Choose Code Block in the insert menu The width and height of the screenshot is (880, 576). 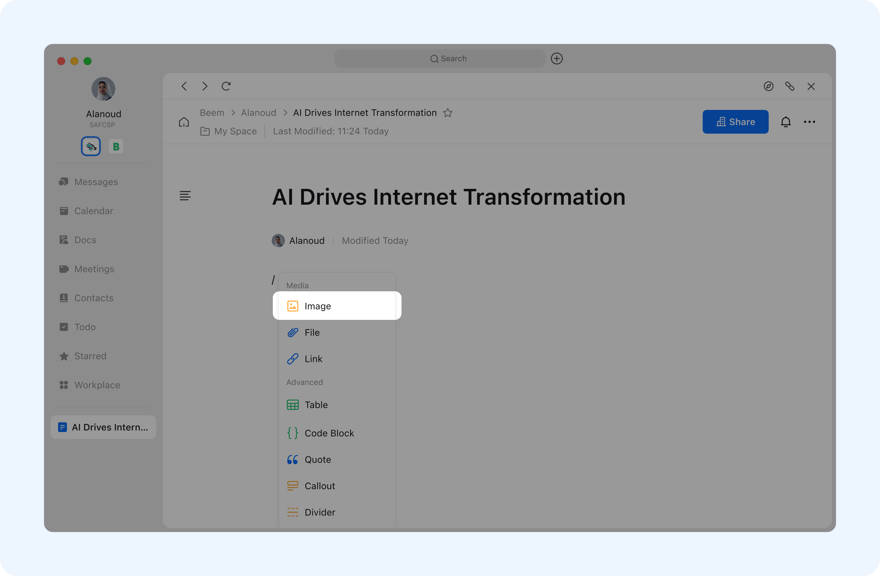(x=329, y=433)
